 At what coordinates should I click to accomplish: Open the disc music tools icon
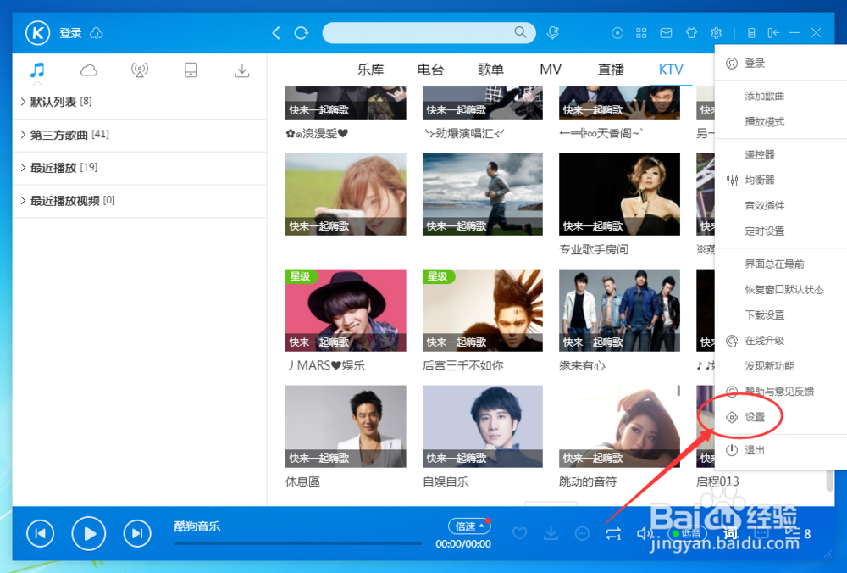(x=617, y=33)
